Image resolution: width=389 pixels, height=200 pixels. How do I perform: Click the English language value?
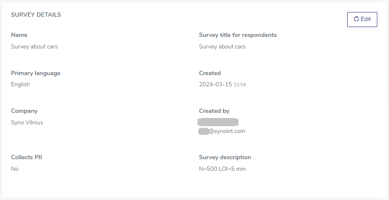(20, 85)
